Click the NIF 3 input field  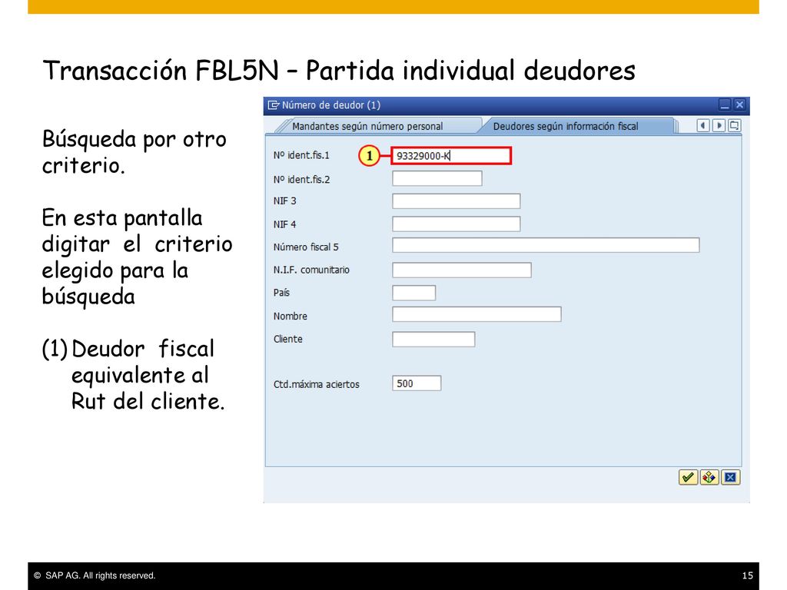click(x=457, y=201)
